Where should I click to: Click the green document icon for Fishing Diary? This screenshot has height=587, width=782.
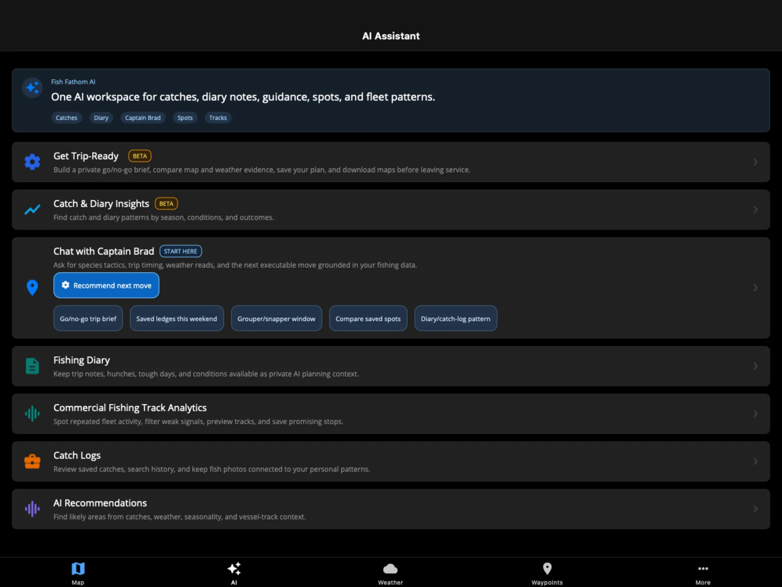click(32, 366)
